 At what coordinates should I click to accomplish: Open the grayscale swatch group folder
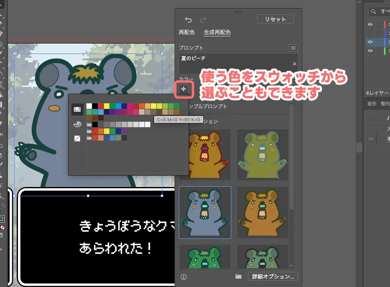[x=89, y=125]
